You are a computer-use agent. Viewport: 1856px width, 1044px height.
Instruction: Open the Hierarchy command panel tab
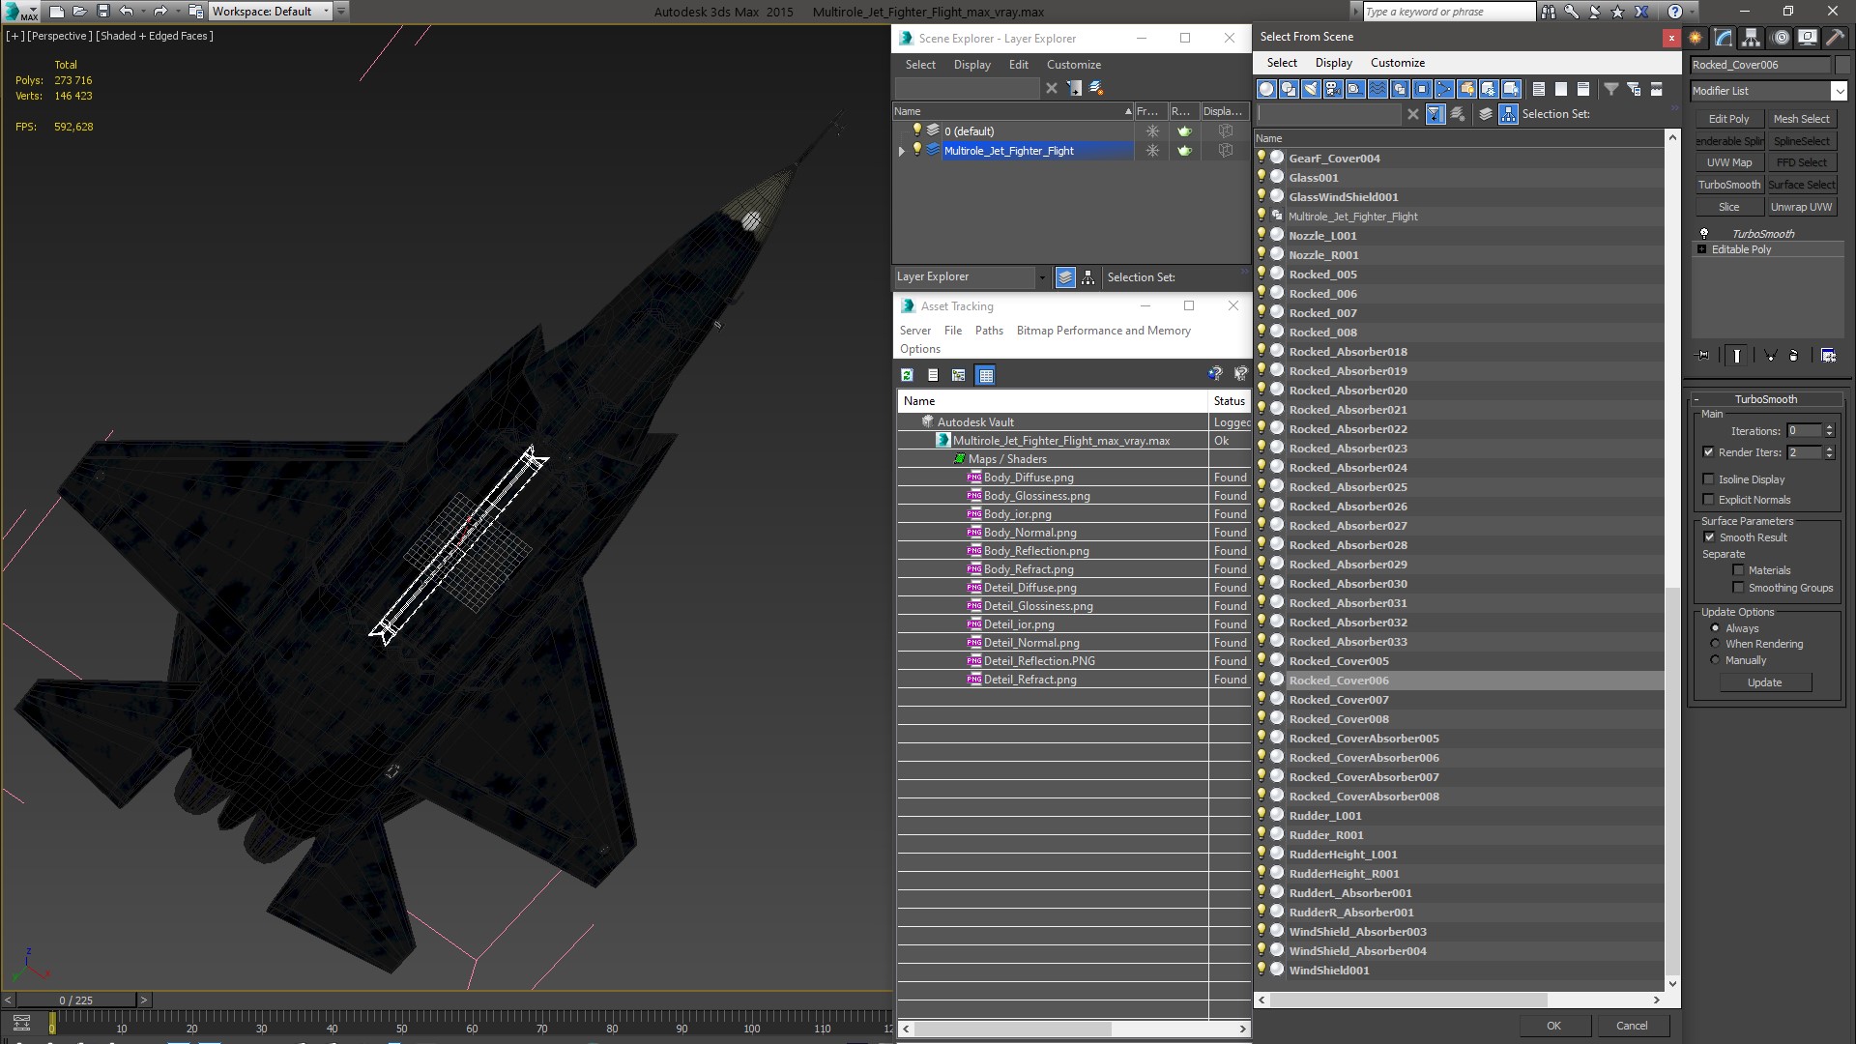pos(1751,38)
